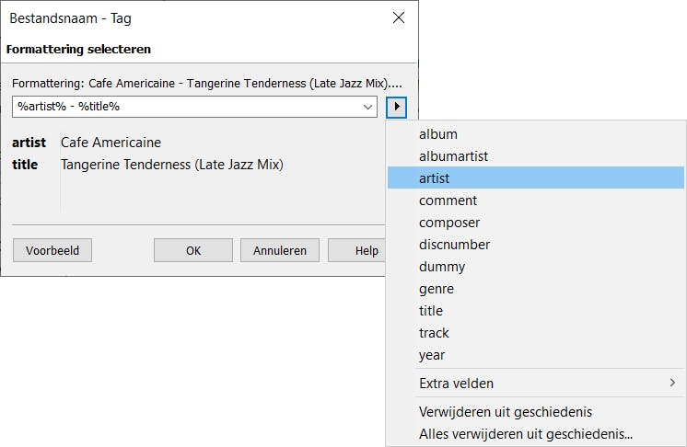Choose albumartist in the popup menu
Image resolution: width=687 pixels, height=447 pixels.
[x=453, y=156]
